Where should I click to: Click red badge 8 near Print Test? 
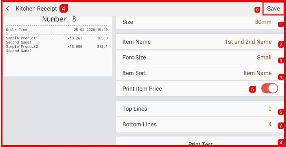(x=281, y=142)
